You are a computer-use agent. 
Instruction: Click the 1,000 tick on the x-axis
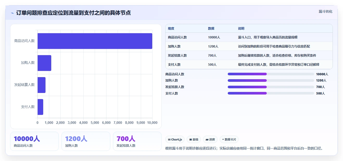pyautogui.click(x=49, y=123)
